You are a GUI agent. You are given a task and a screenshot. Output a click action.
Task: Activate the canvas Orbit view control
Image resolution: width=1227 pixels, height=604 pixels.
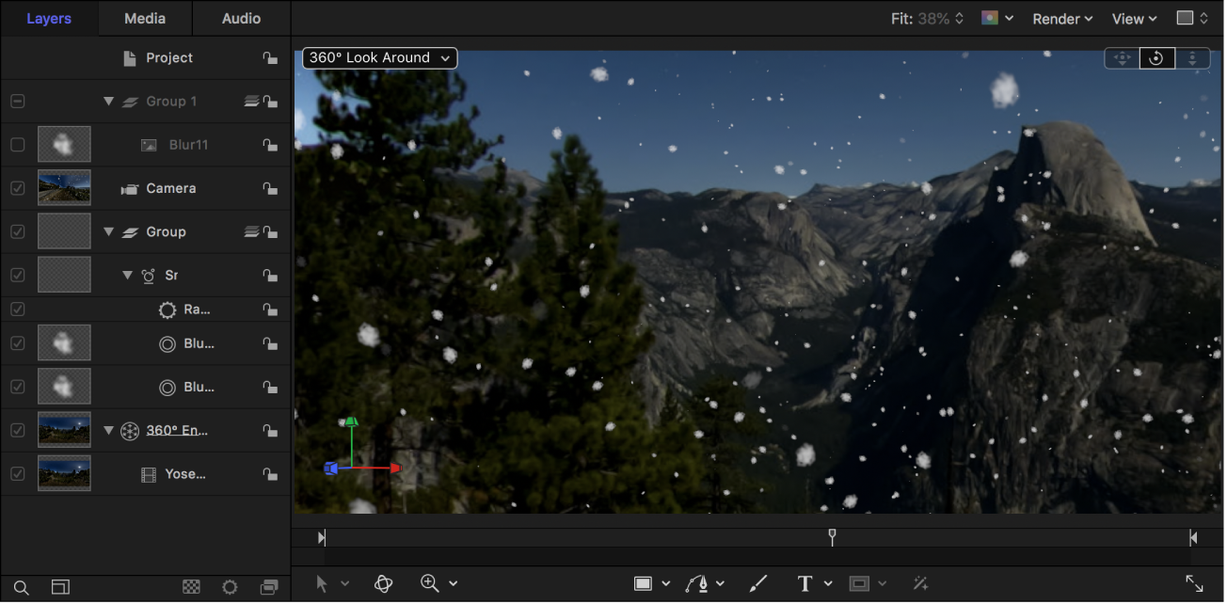pyautogui.click(x=1156, y=57)
